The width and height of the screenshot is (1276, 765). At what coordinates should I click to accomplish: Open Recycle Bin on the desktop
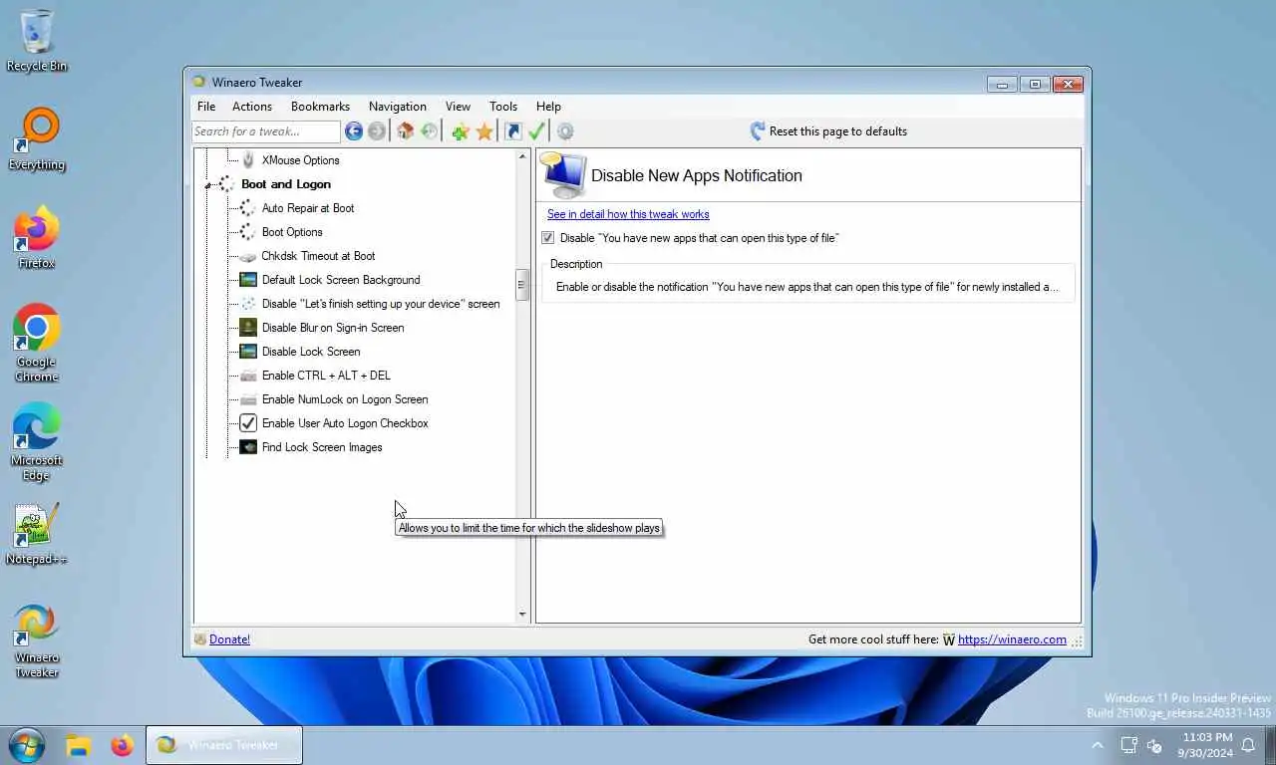coord(37,40)
